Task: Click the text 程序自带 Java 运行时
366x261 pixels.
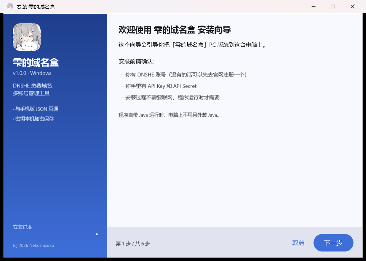Action: coord(169,115)
